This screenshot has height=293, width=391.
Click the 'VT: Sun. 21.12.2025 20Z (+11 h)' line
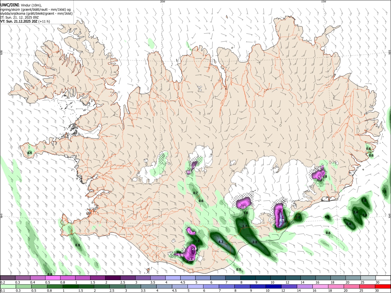click(25, 21)
